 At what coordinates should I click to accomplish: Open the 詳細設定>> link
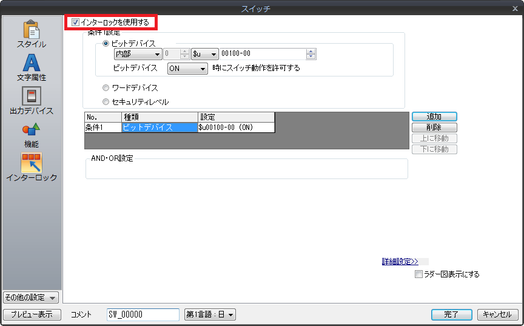400,262
